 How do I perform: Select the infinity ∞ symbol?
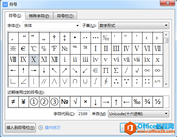coord(158,71)
